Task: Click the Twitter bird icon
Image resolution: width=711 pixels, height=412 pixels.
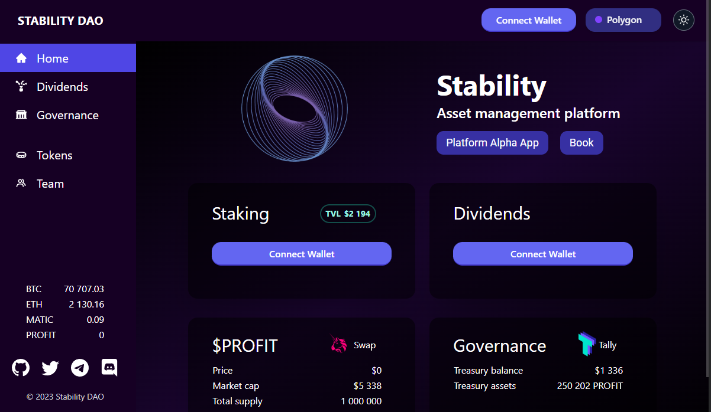Action: coord(50,367)
